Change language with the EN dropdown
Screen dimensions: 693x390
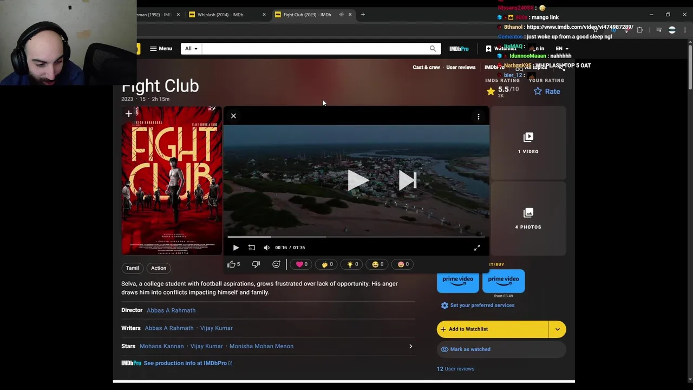point(562,49)
